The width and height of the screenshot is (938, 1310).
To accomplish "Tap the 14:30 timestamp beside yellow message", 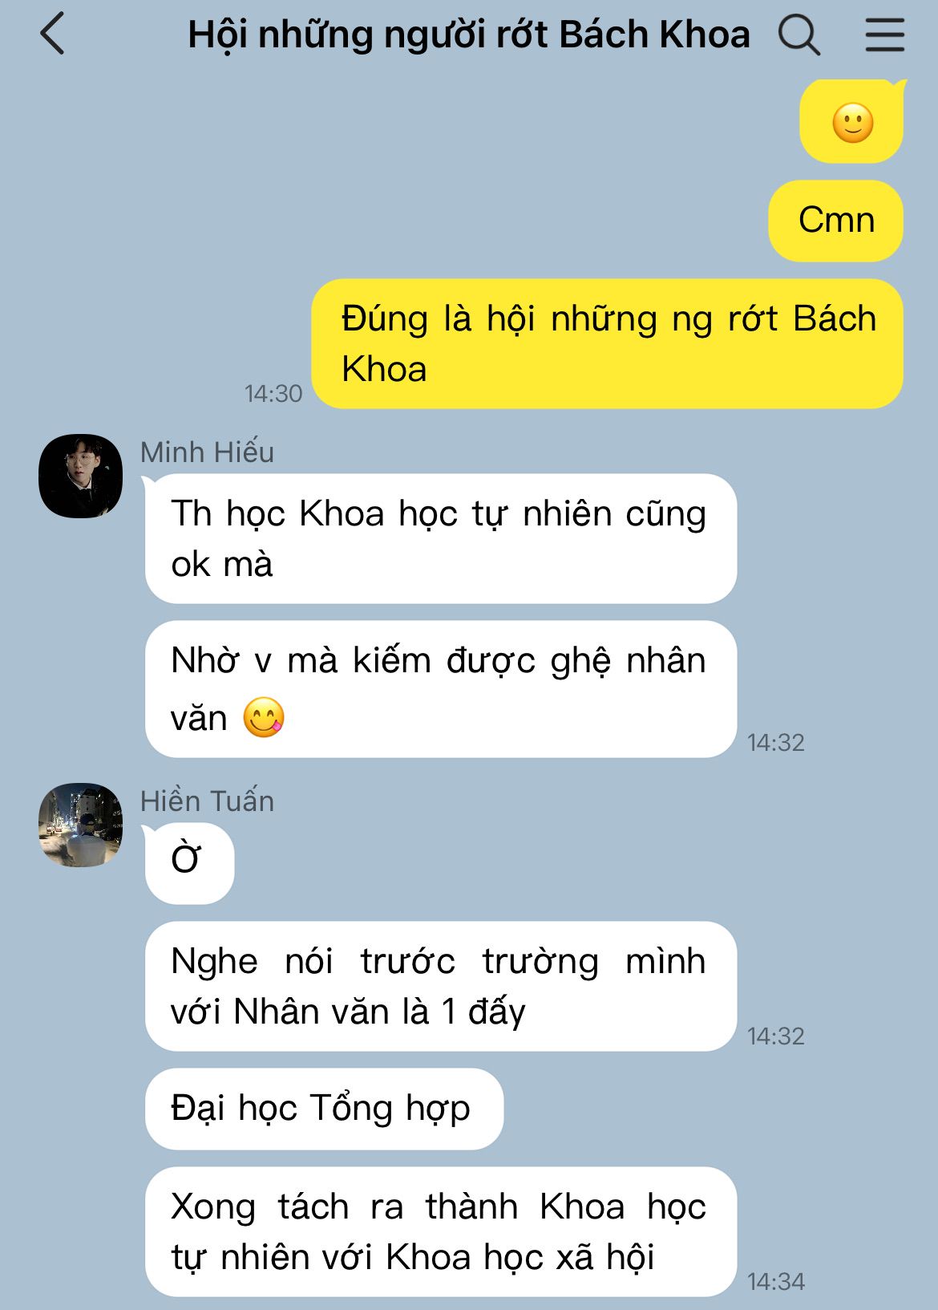I will 273,393.
